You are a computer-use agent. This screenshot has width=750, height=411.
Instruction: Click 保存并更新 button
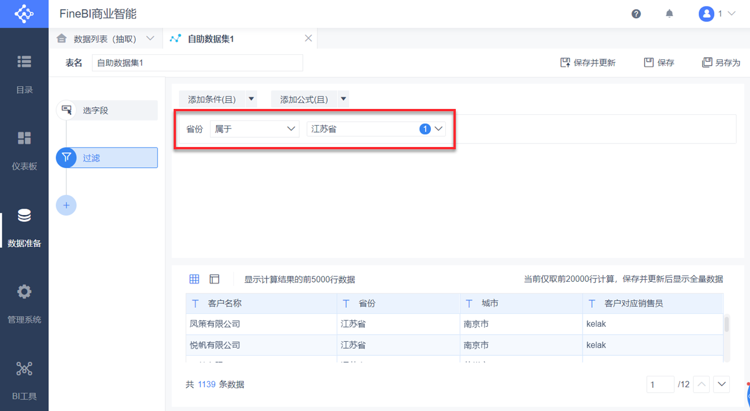(588, 63)
